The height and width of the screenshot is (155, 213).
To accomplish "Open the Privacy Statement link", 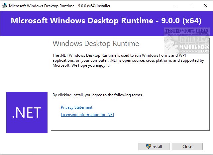I will (x=77, y=107).
